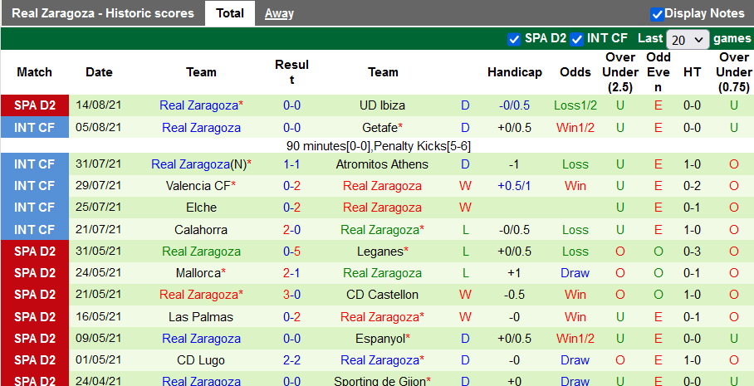Viewport: 754px width, 386px height.
Task: Open the Last 20 games dropdown
Action: (x=688, y=39)
